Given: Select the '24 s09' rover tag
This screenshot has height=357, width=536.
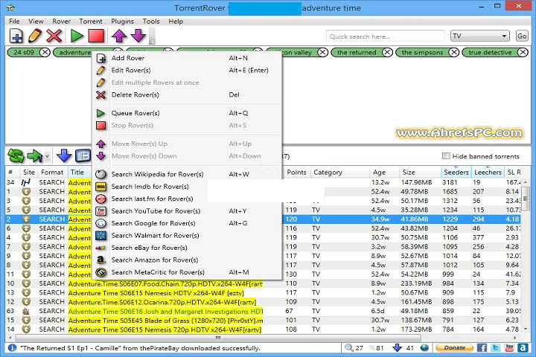Looking at the screenshot, I should point(24,52).
